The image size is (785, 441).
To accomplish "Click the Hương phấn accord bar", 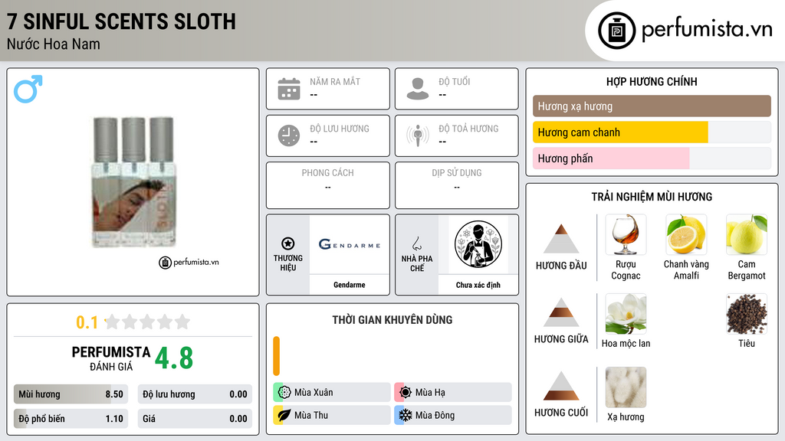I will point(652,158).
